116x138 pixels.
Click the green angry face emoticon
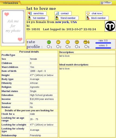[x=49, y=42]
